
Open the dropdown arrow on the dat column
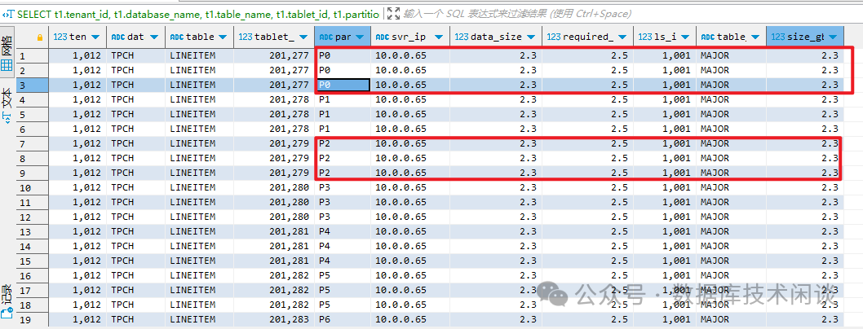154,37
